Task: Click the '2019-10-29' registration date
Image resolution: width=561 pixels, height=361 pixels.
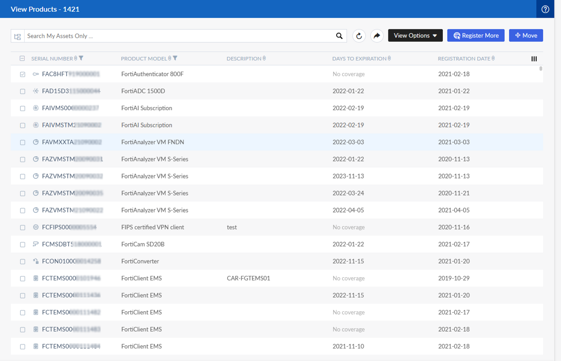Action: 454,279
